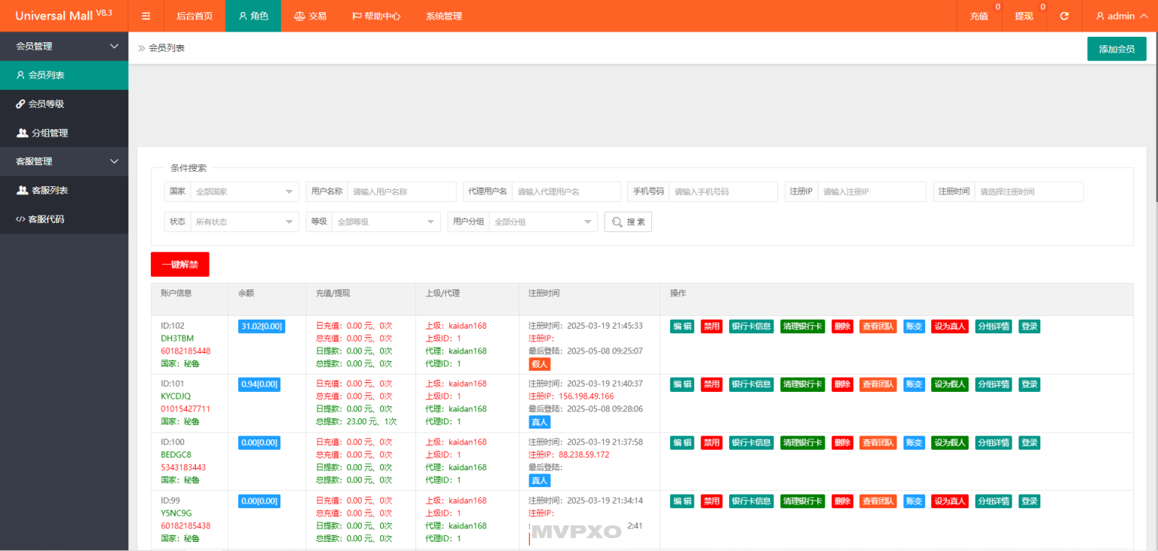Click the 会员列表 breadcrumb
Viewport: 1158px width, 551px height.
tap(167, 47)
